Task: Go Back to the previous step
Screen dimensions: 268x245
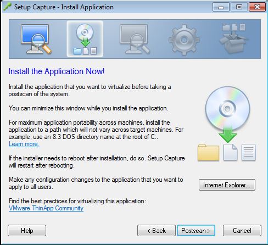Action: (157, 231)
